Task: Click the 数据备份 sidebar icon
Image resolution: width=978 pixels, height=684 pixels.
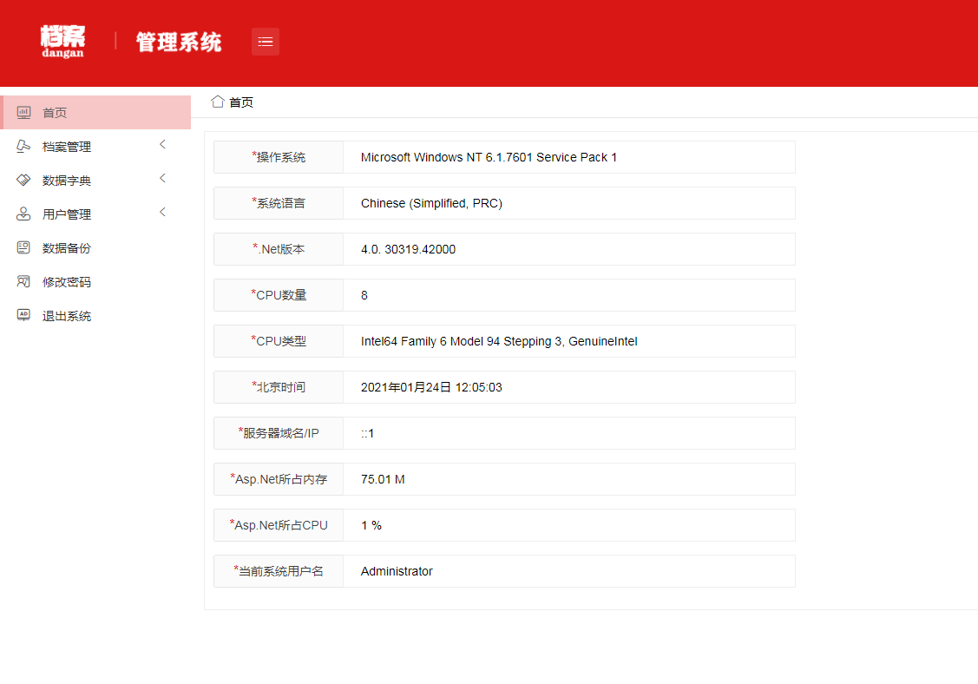Action: (x=24, y=248)
